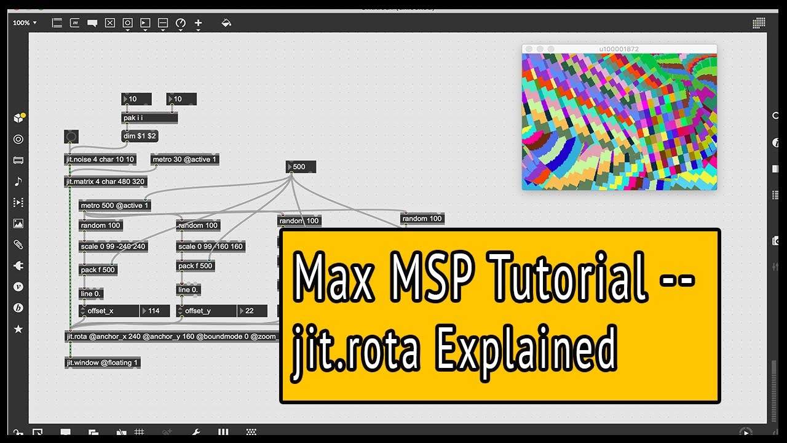The image size is (787, 443).
Task: Select the 'pack f 500' under offset_x column
Action: [98, 270]
